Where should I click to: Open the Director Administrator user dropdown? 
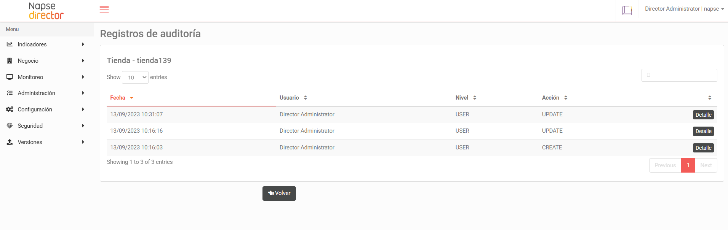pos(684,9)
